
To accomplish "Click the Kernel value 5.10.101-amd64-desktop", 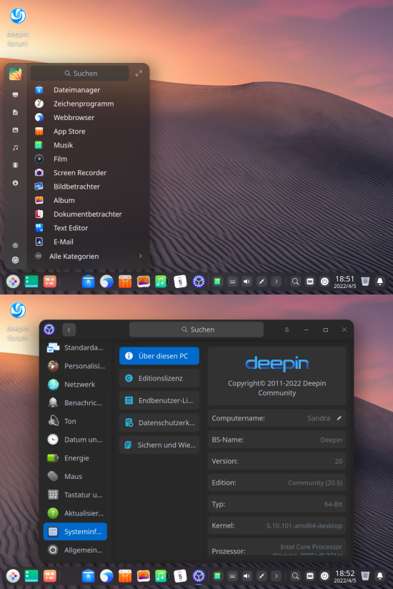I will [304, 526].
